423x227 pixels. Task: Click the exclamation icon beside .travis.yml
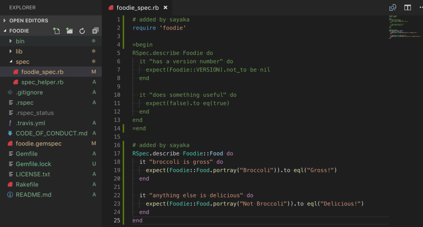pyautogui.click(x=10, y=123)
